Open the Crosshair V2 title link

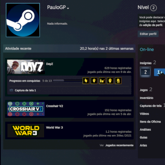point(54,106)
